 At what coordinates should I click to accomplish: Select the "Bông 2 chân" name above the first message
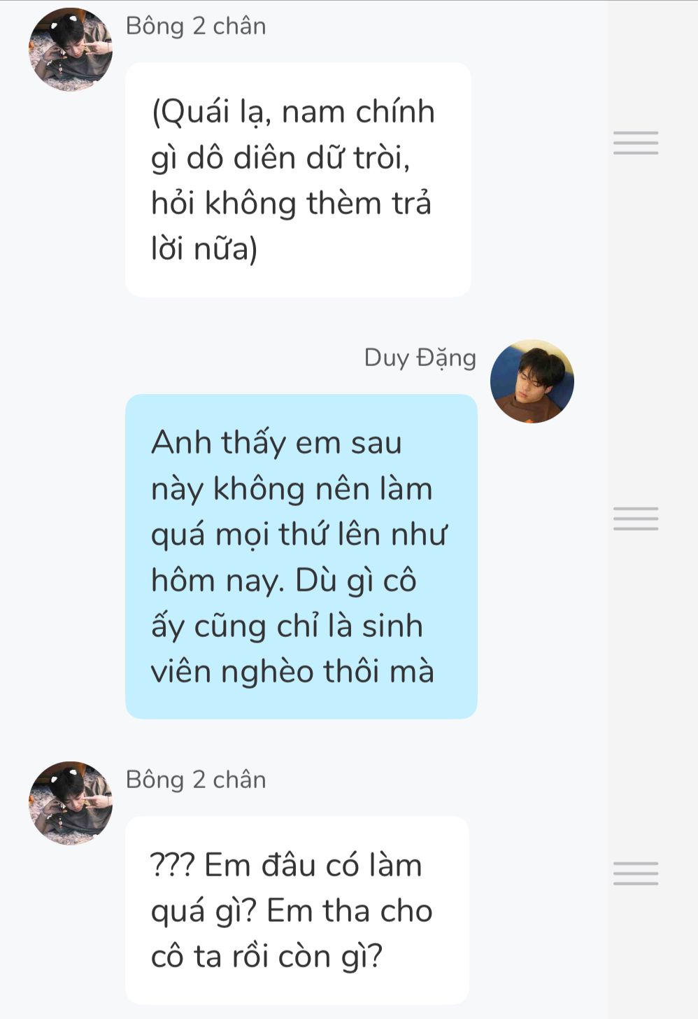[x=196, y=26]
